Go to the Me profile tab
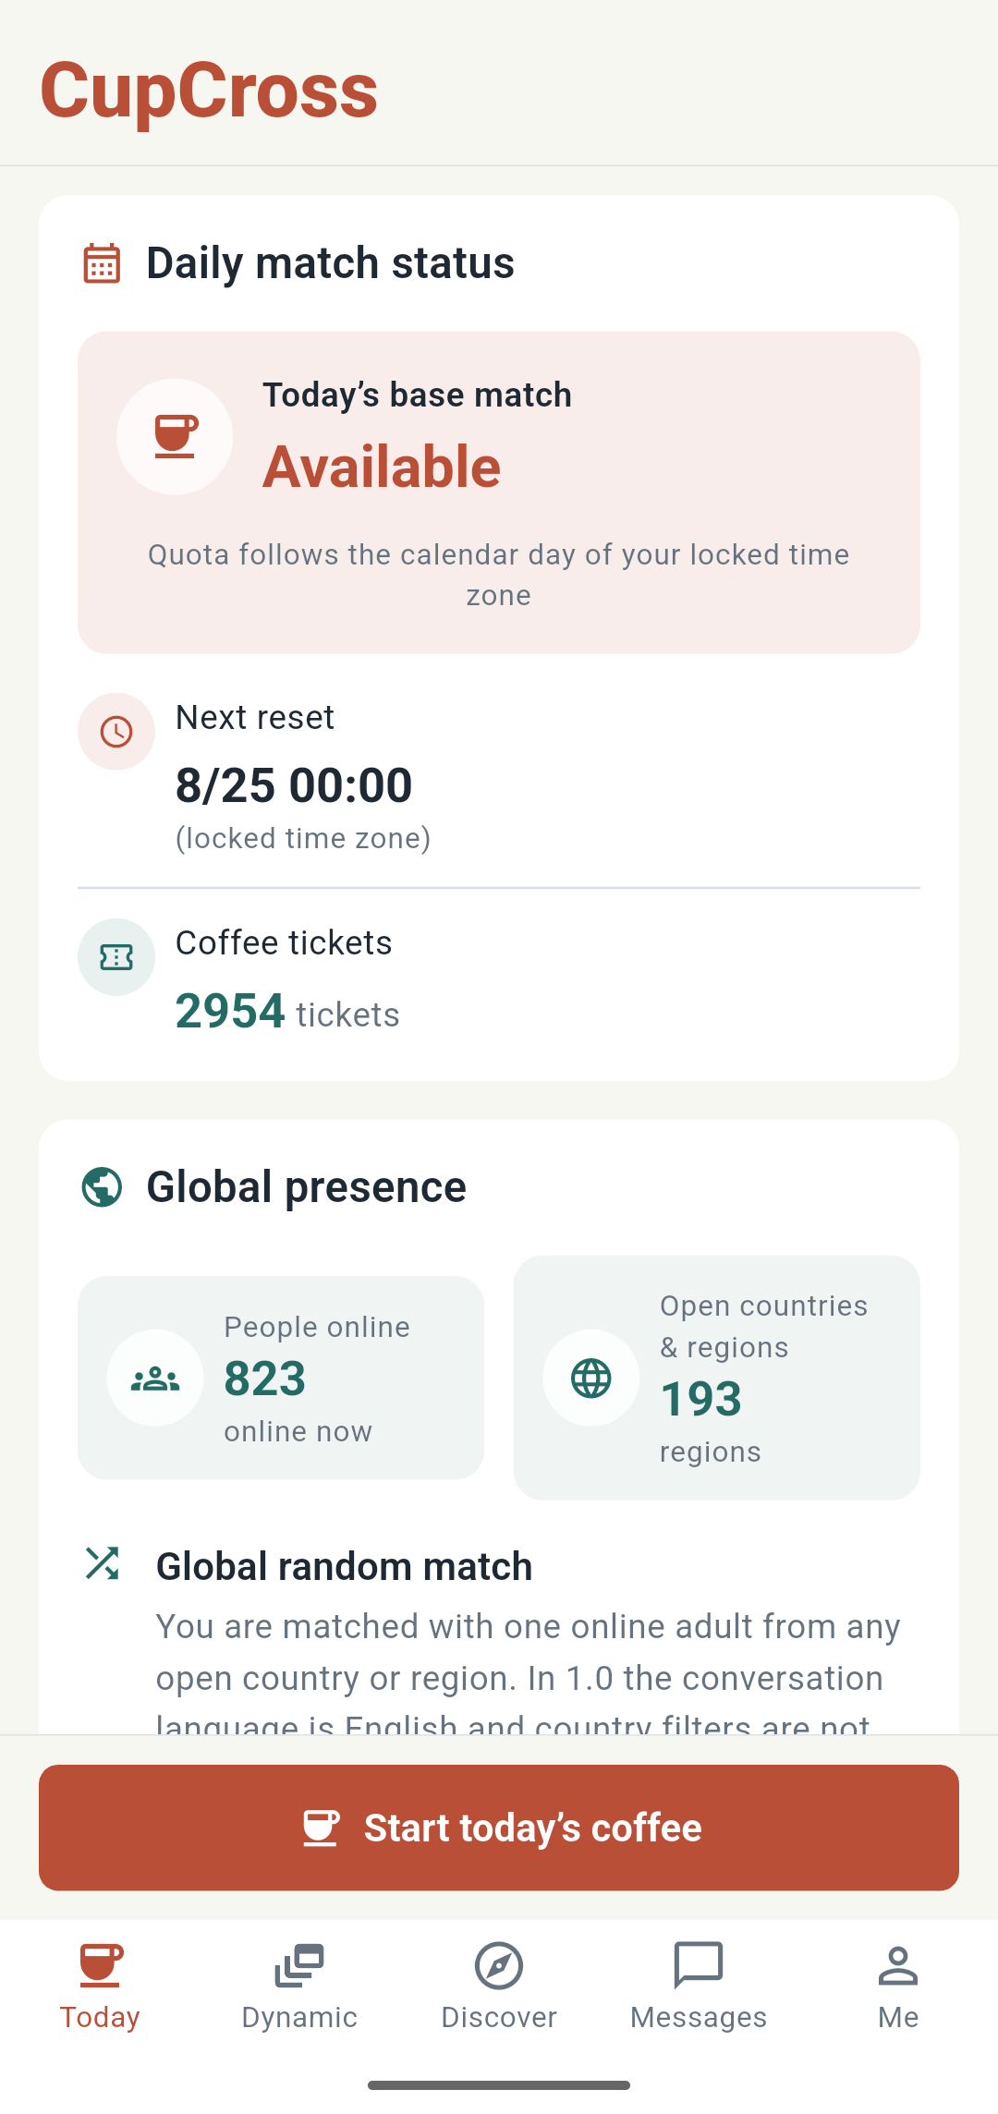Viewport: 998px width, 2114px height. [x=898, y=1986]
